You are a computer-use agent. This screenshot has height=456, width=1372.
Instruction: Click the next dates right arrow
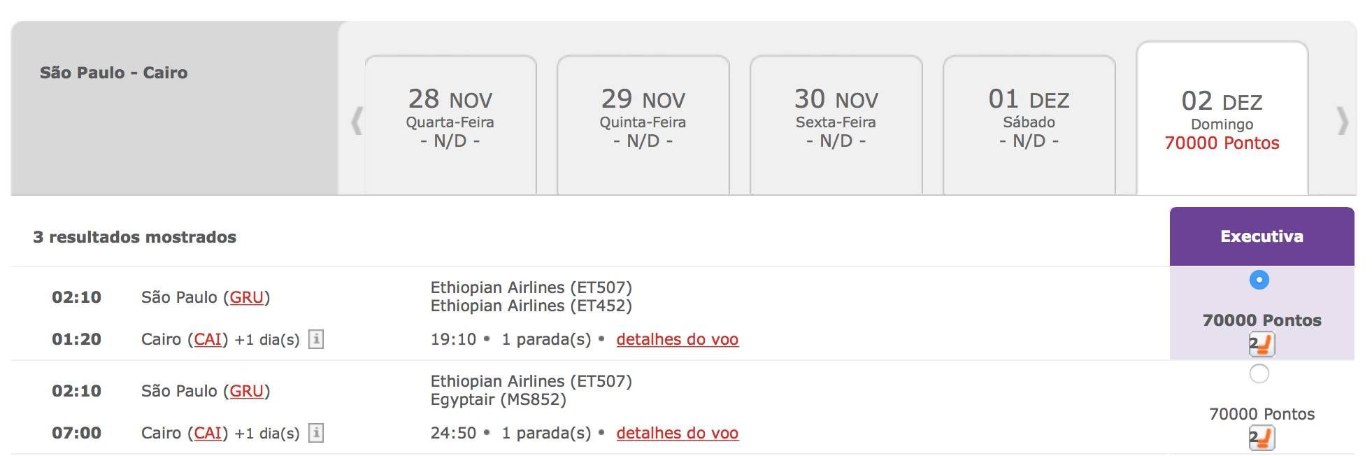(x=1342, y=120)
